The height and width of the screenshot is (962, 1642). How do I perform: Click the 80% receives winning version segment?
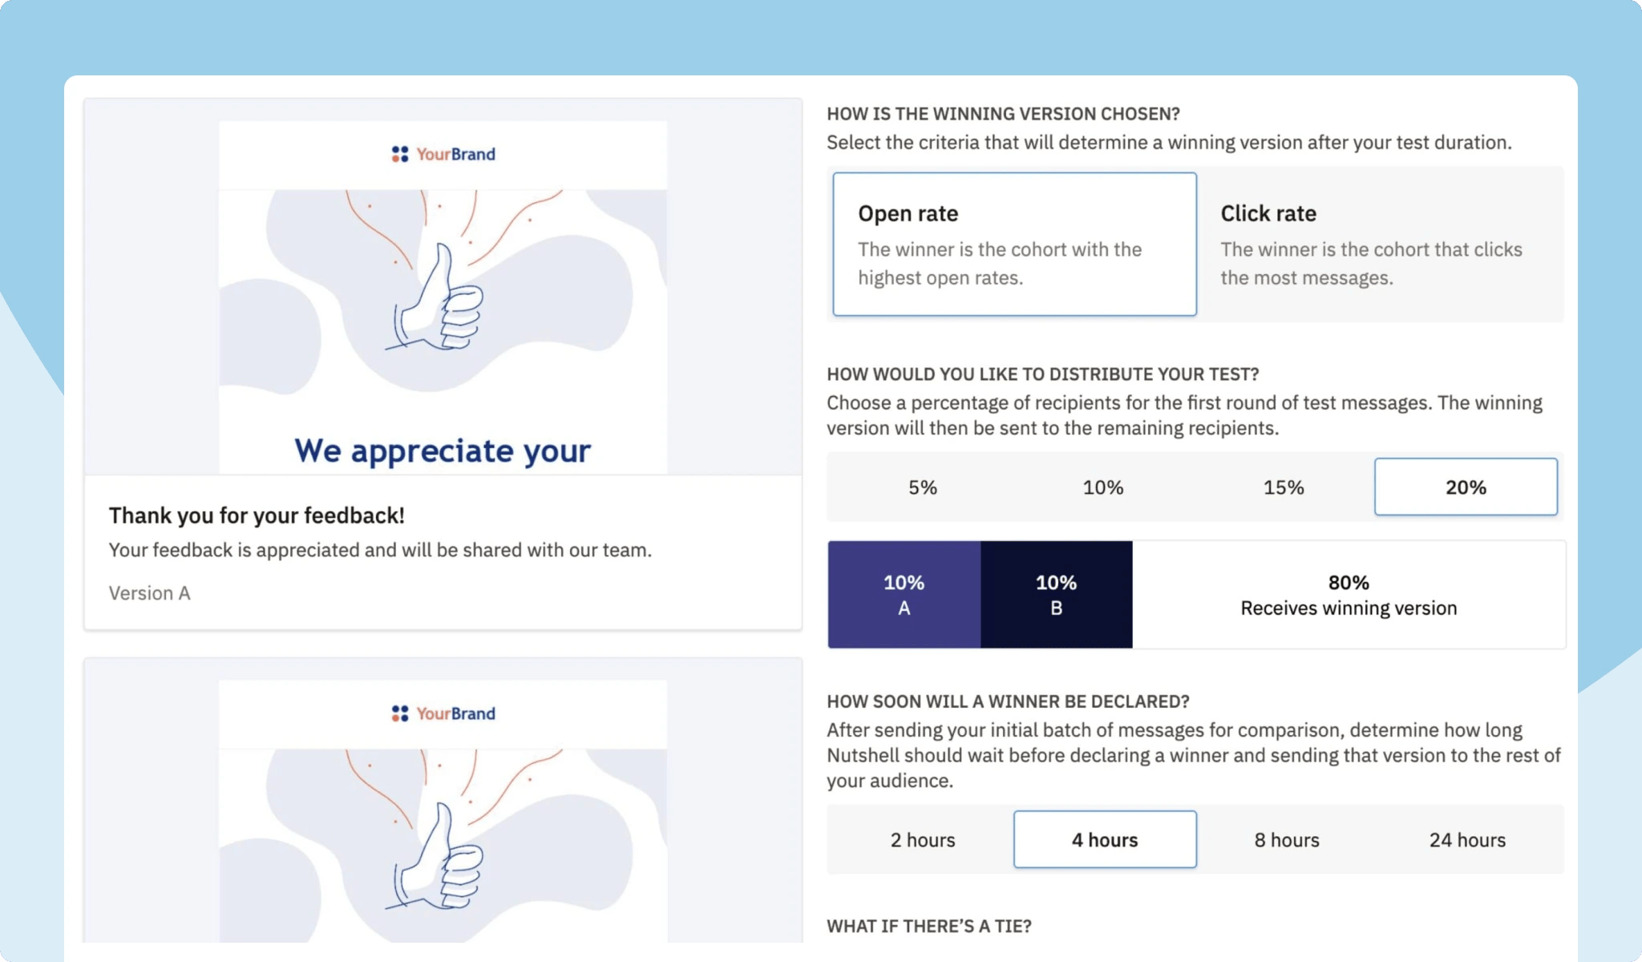pyautogui.click(x=1348, y=594)
